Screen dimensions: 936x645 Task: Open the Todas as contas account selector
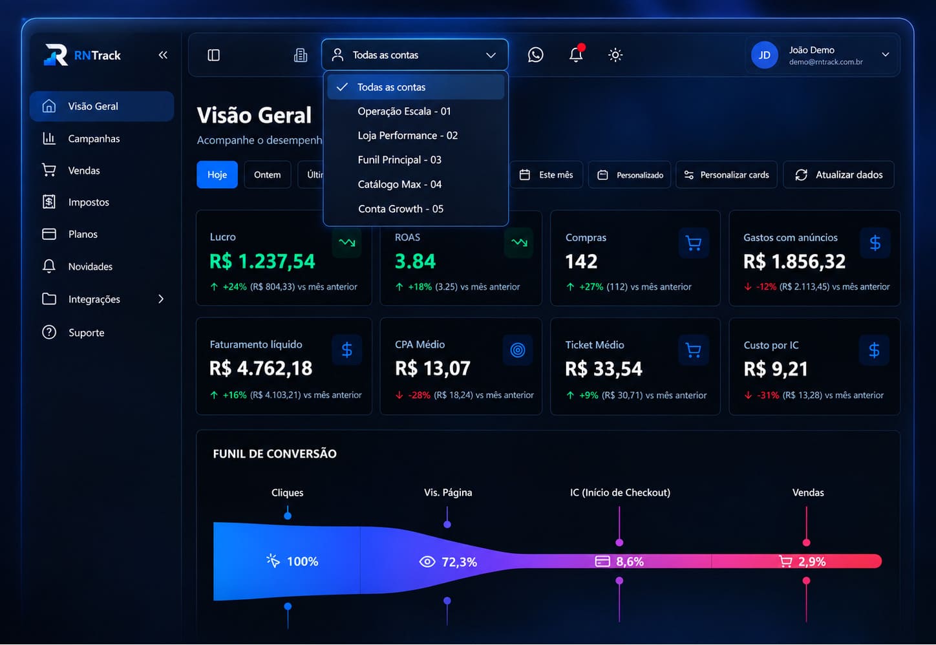click(x=414, y=55)
